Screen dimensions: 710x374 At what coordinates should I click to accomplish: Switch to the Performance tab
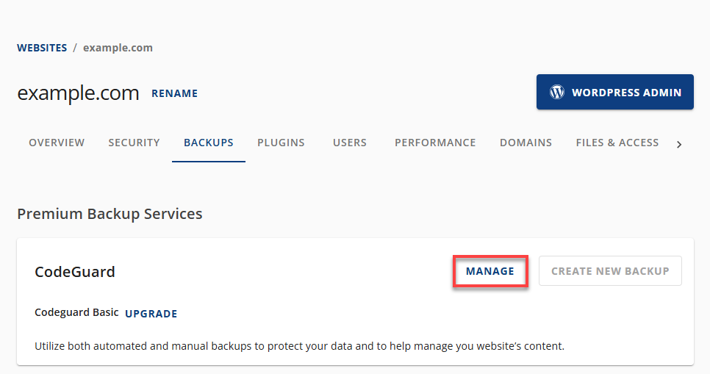pos(435,143)
